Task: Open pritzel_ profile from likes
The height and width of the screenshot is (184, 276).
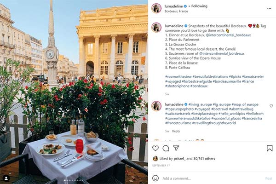Action: click(179, 159)
